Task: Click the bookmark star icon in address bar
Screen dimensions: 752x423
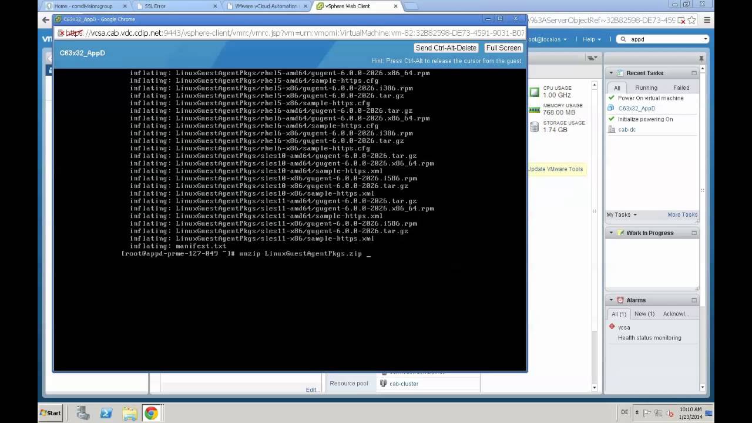Action: pyautogui.click(x=691, y=20)
